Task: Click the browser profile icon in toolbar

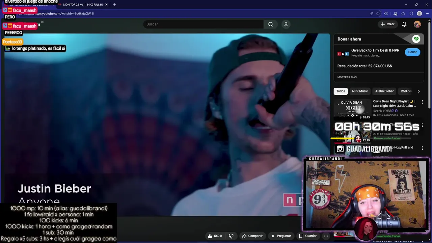Action: pos(419,13)
